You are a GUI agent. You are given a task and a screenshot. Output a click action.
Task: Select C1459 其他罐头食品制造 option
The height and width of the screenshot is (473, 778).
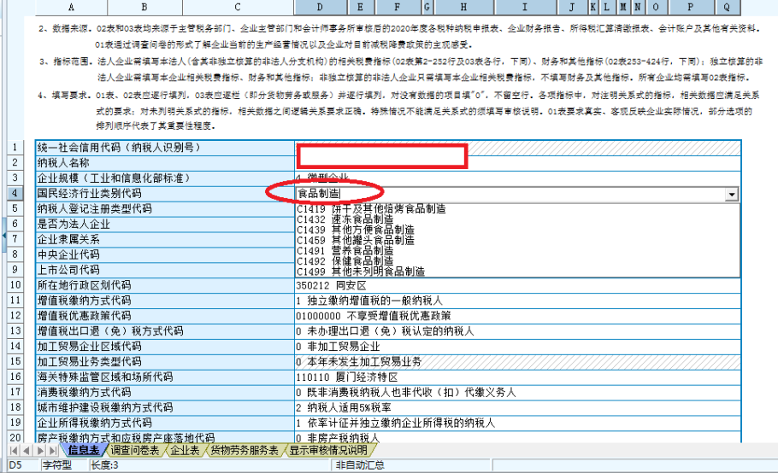coord(517,240)
